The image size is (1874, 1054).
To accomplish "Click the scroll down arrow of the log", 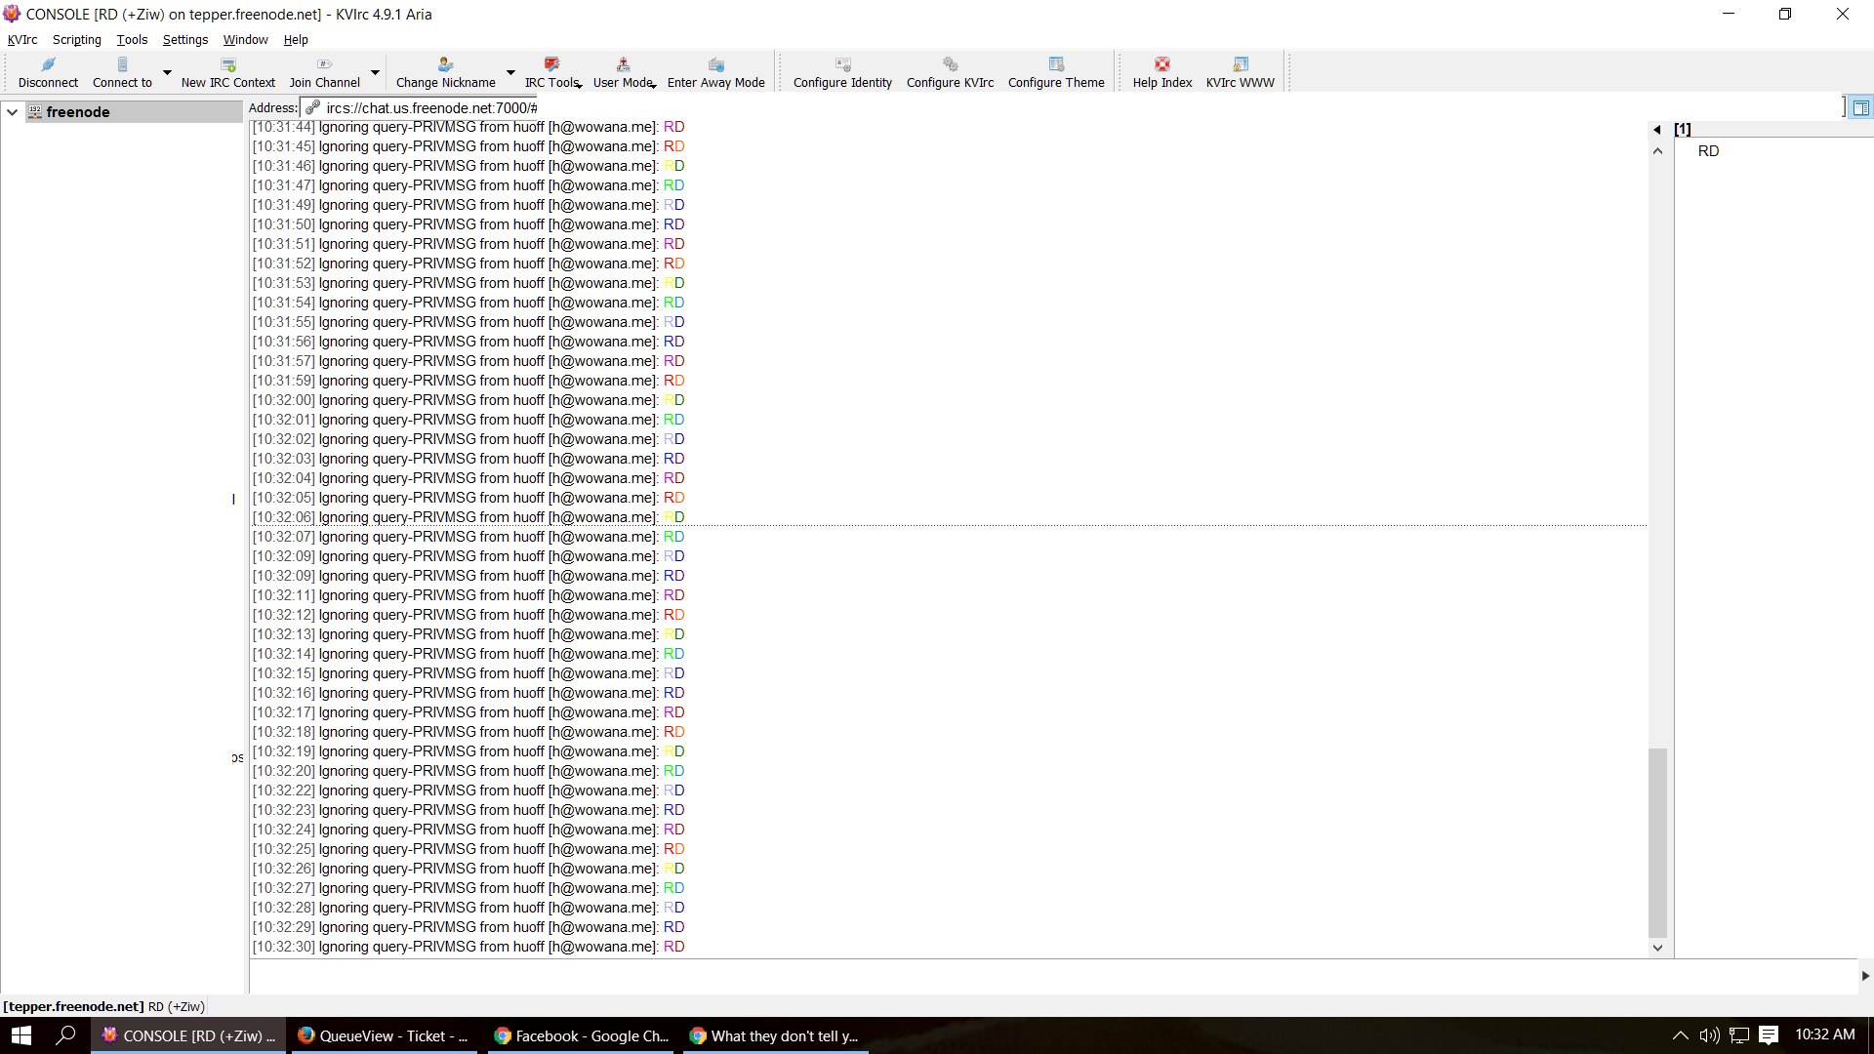I will click(1657, 948).
